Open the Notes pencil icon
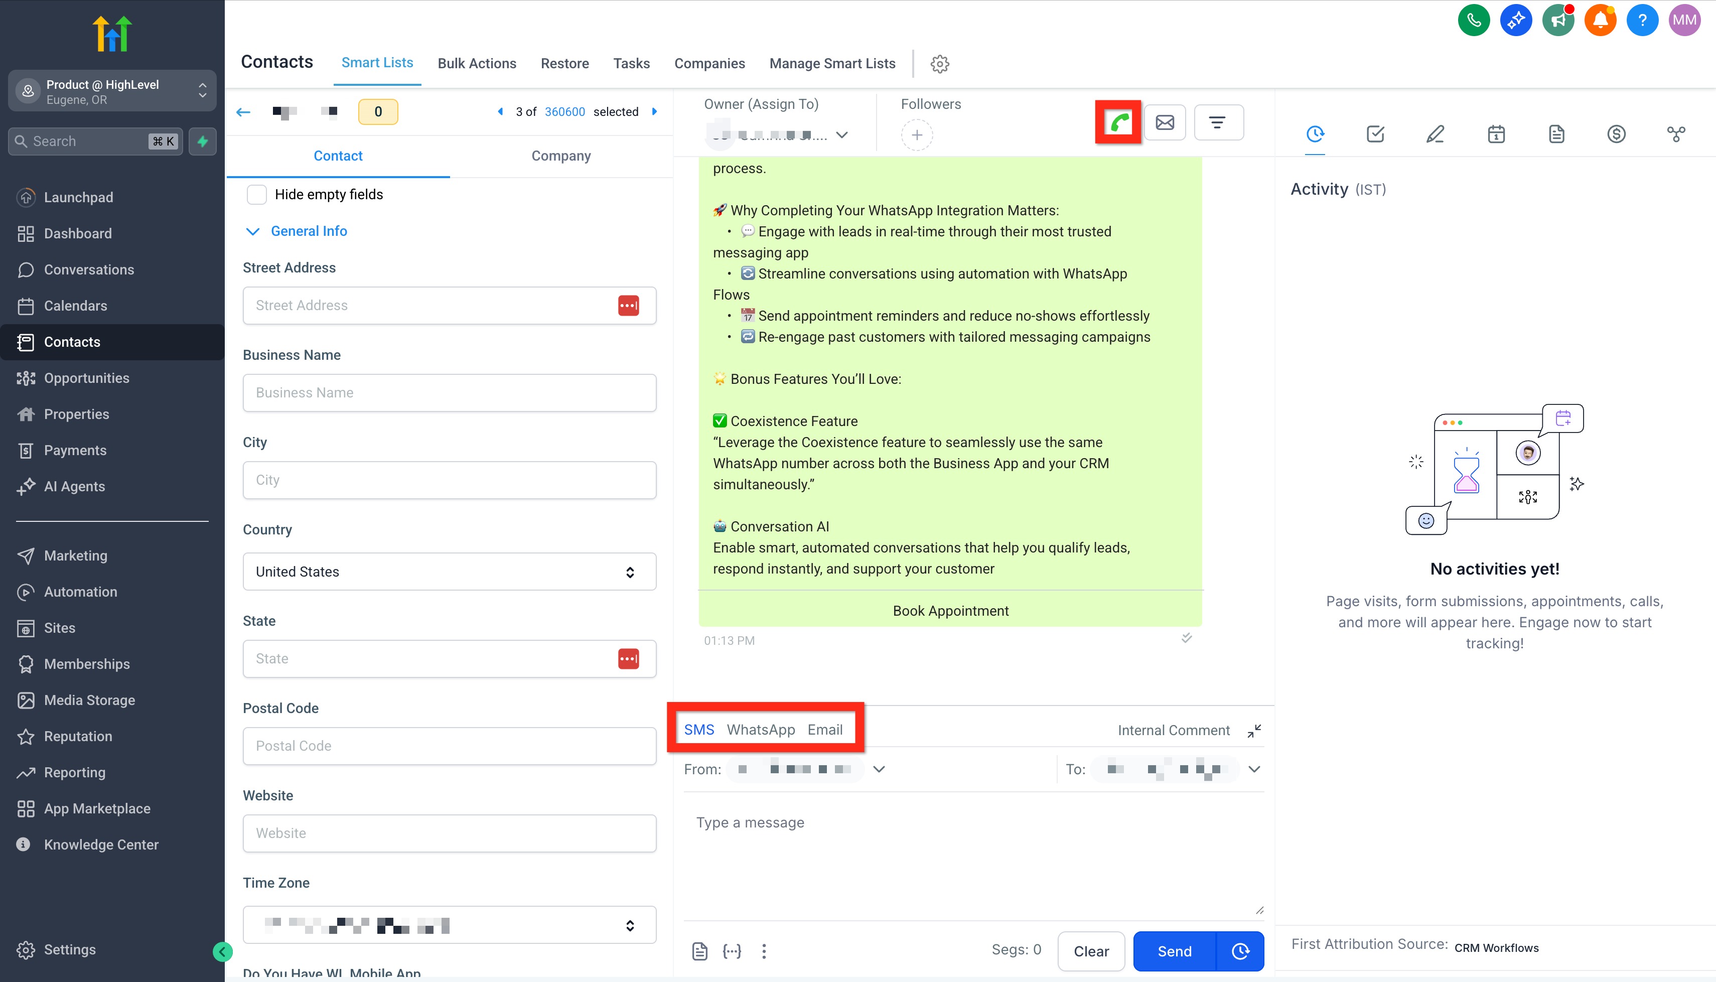The width and height of the screenshot is (1716, 982). pos(1436,133)
